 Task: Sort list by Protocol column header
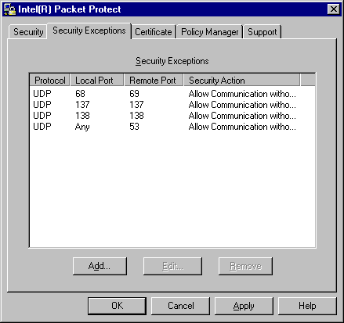click(x=49, y=81)
